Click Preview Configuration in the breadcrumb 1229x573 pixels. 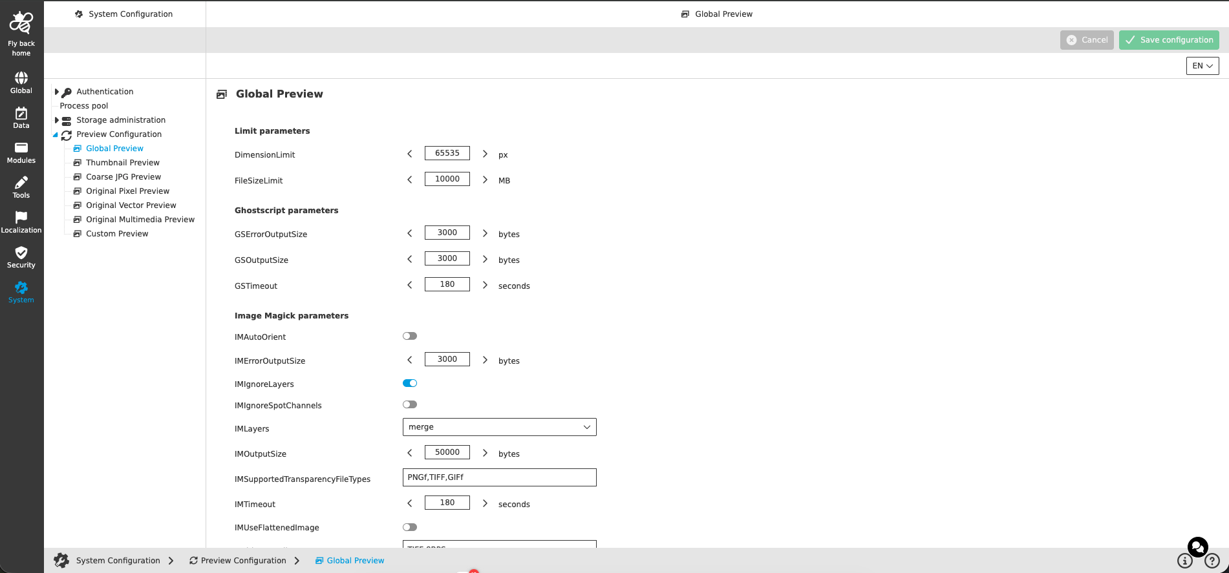[243, 561]
